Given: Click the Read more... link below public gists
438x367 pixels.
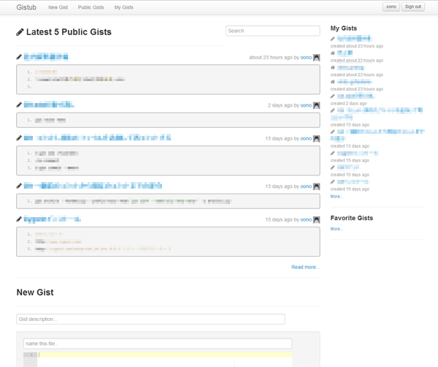Looking at the screenshot, I should pyautogui.click(x=305, y=267).
